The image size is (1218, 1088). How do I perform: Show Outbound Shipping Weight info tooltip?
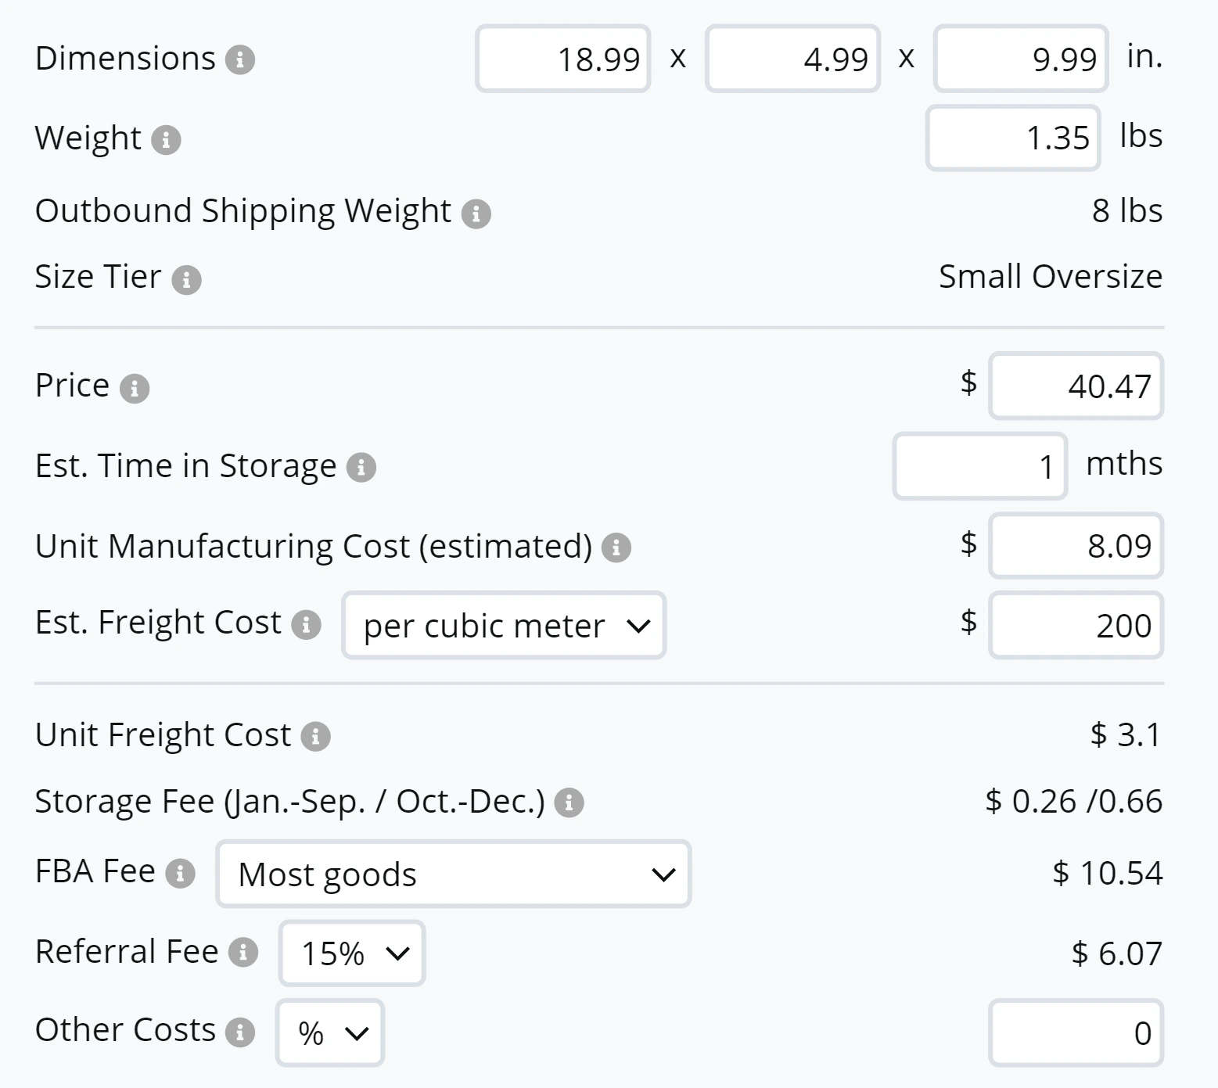click(476, 213)
